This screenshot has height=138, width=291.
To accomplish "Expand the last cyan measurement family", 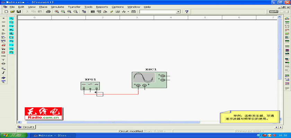I will (11, 52).
